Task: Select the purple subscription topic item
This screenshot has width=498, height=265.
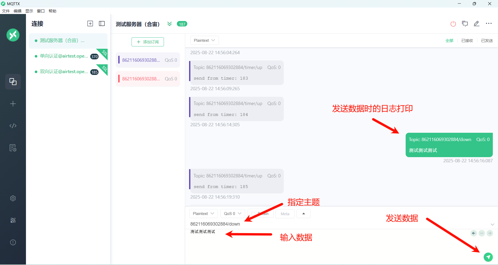Action: click(148, 60)
